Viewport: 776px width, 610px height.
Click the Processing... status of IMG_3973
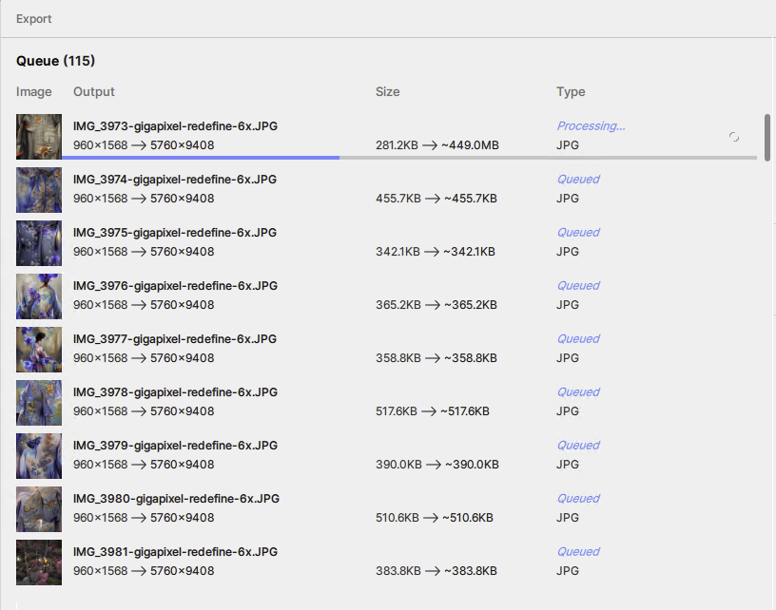[591, 126]
